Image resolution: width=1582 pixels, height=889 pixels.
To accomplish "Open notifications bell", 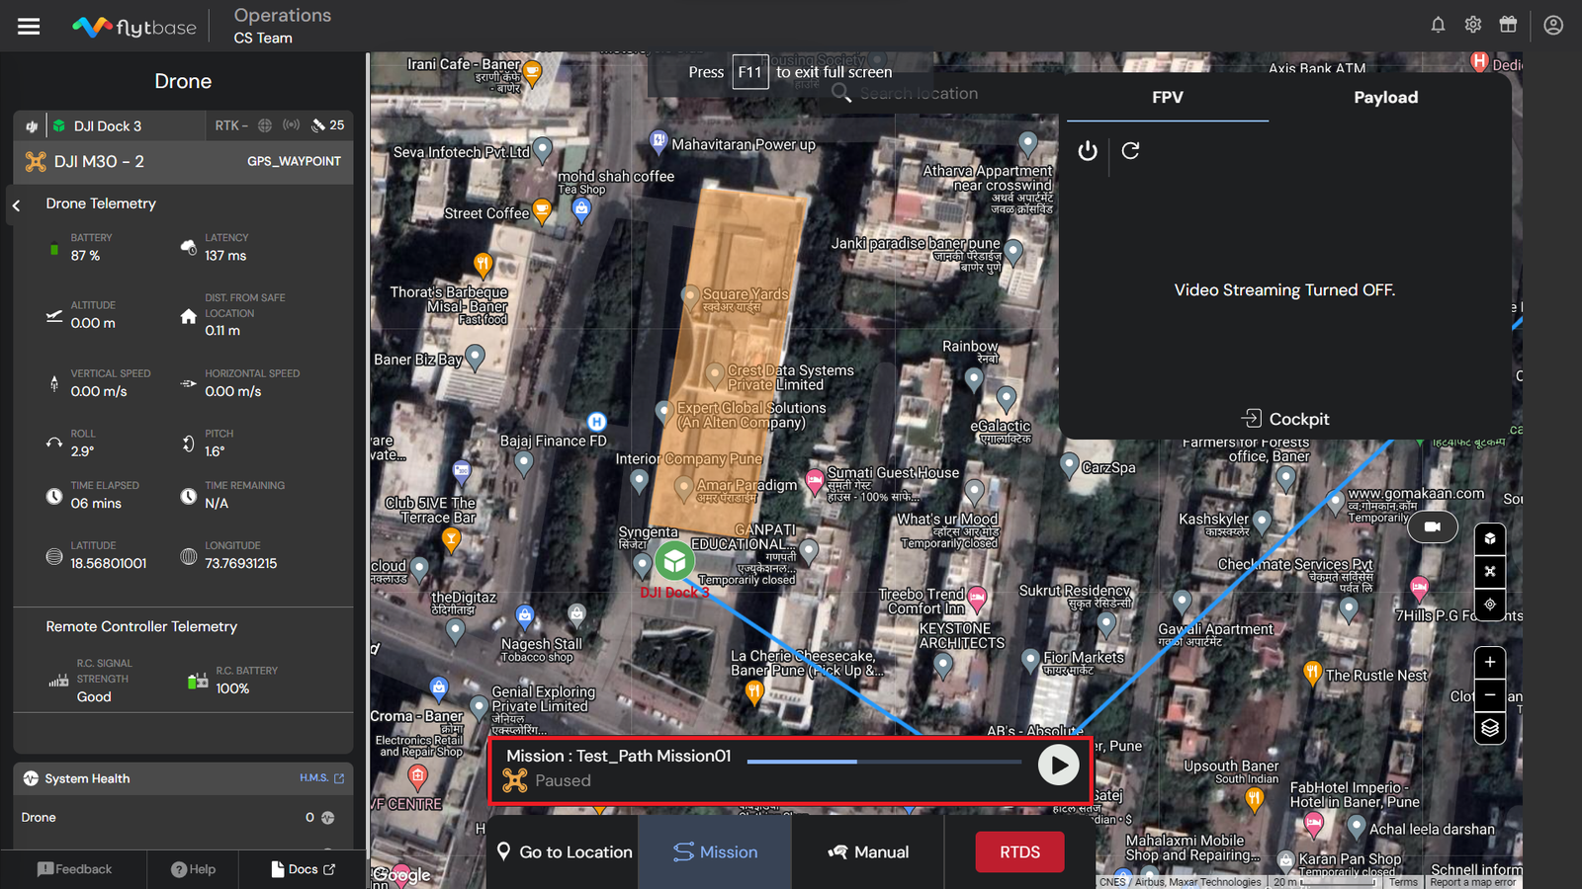I will coord(1438,25).
